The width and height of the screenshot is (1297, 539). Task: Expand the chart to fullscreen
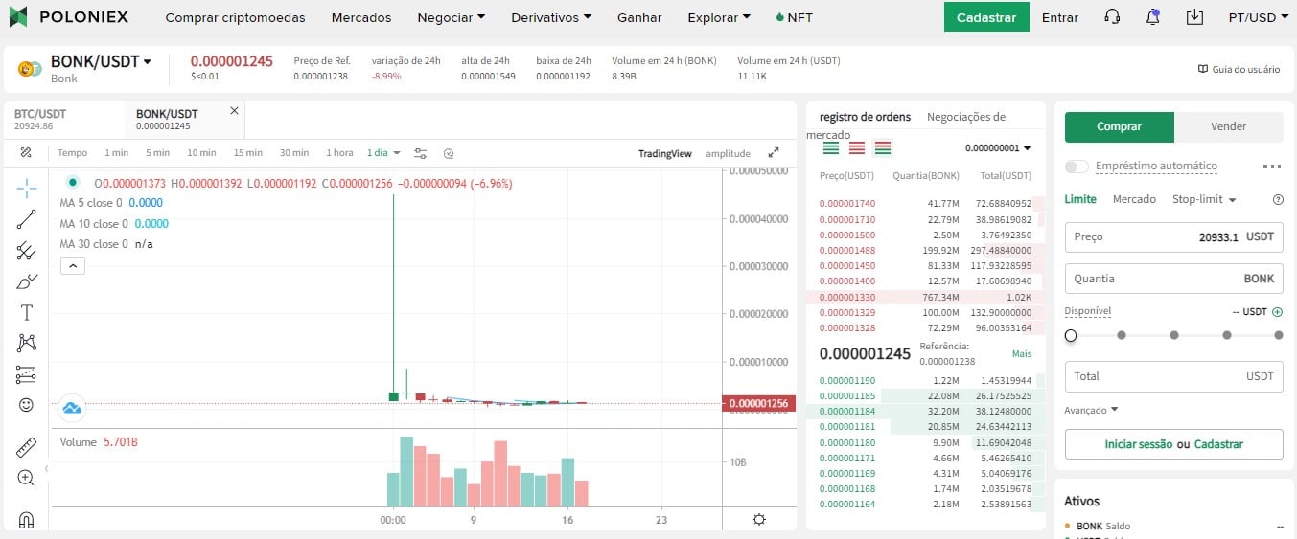pyautogui.click(x=774, y=153)
